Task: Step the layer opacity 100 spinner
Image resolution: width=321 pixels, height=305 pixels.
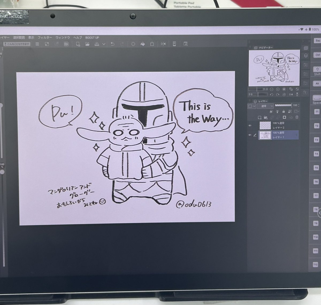Action: [x=299, y=105]
